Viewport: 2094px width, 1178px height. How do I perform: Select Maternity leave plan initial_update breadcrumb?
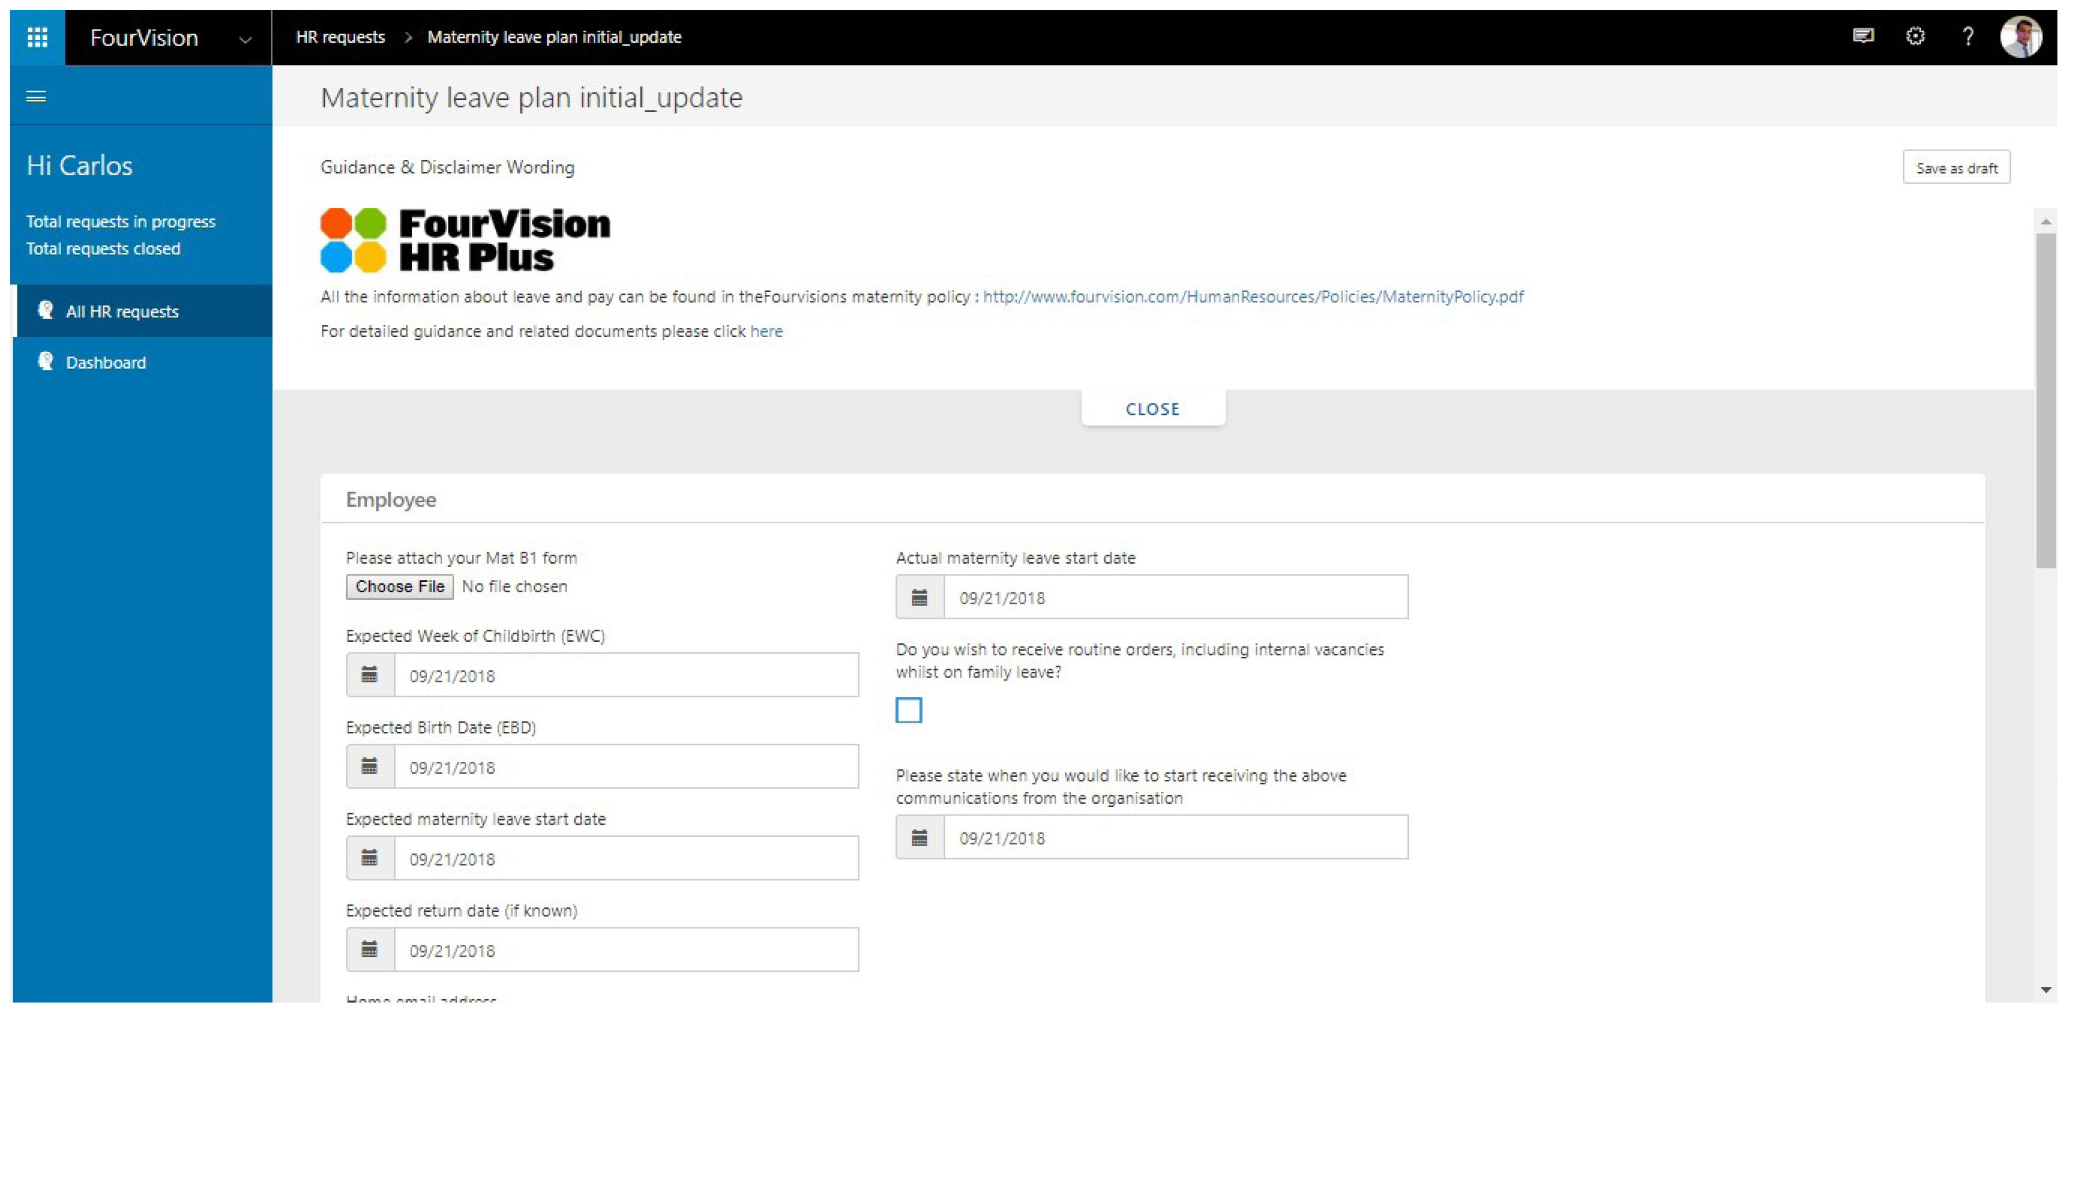[555, 38]
